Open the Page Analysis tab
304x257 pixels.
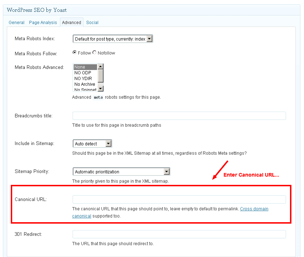(x=43, y=23)
